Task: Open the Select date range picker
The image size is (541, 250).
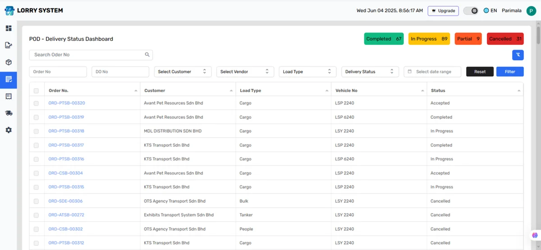Action: pos(432,71)
